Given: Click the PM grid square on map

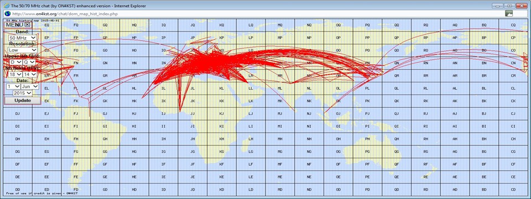Looking at the screenshot, I should click(367, 76).
